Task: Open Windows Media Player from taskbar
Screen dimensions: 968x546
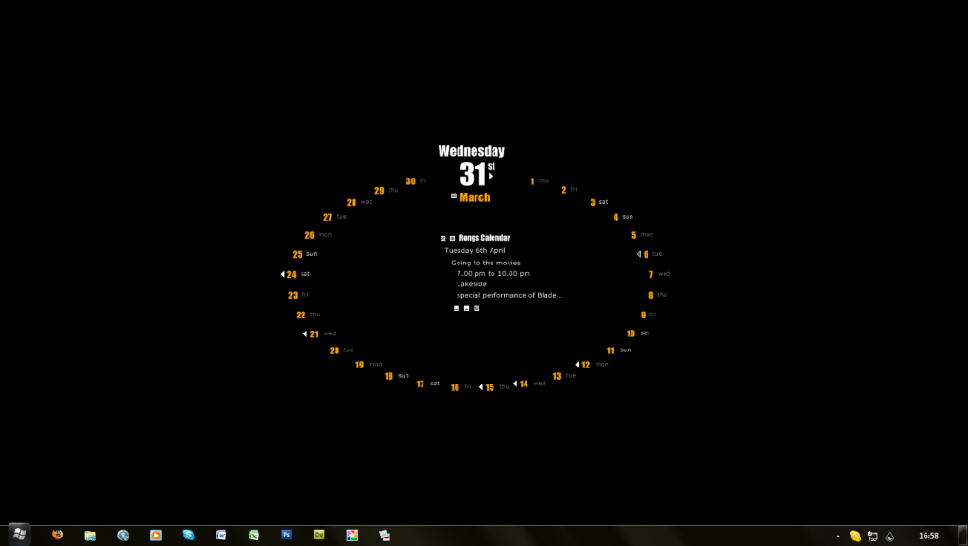Action: click(x=156, y=536)
